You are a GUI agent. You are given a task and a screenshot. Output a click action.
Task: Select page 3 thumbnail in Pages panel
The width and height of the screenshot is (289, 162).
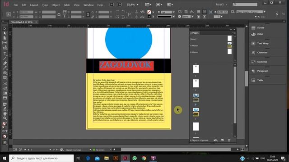coord(196,98)
